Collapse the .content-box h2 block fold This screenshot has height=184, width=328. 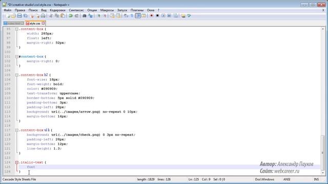point(17,75)
